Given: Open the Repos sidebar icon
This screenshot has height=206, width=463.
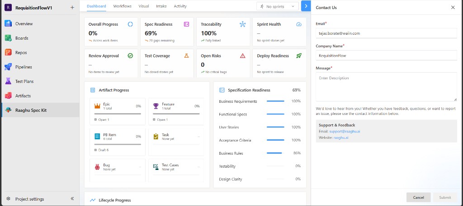Looking at the screenshot, I should 8,52.
